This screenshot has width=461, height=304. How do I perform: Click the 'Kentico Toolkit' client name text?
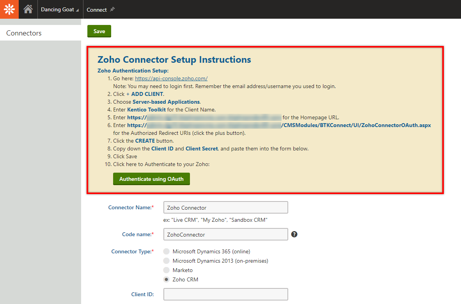[146, 110]
